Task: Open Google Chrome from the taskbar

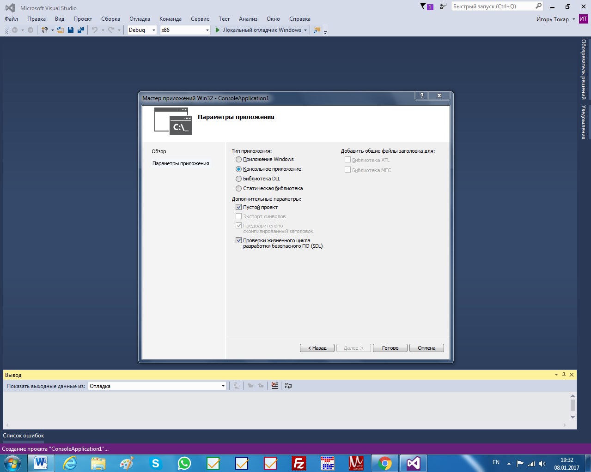Action: 384,463
